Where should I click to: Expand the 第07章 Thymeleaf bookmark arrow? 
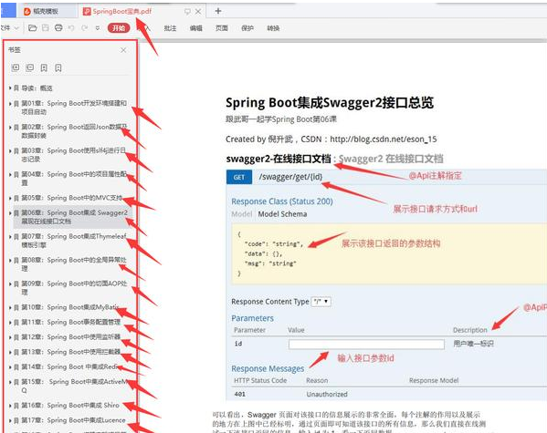point(10,236)
